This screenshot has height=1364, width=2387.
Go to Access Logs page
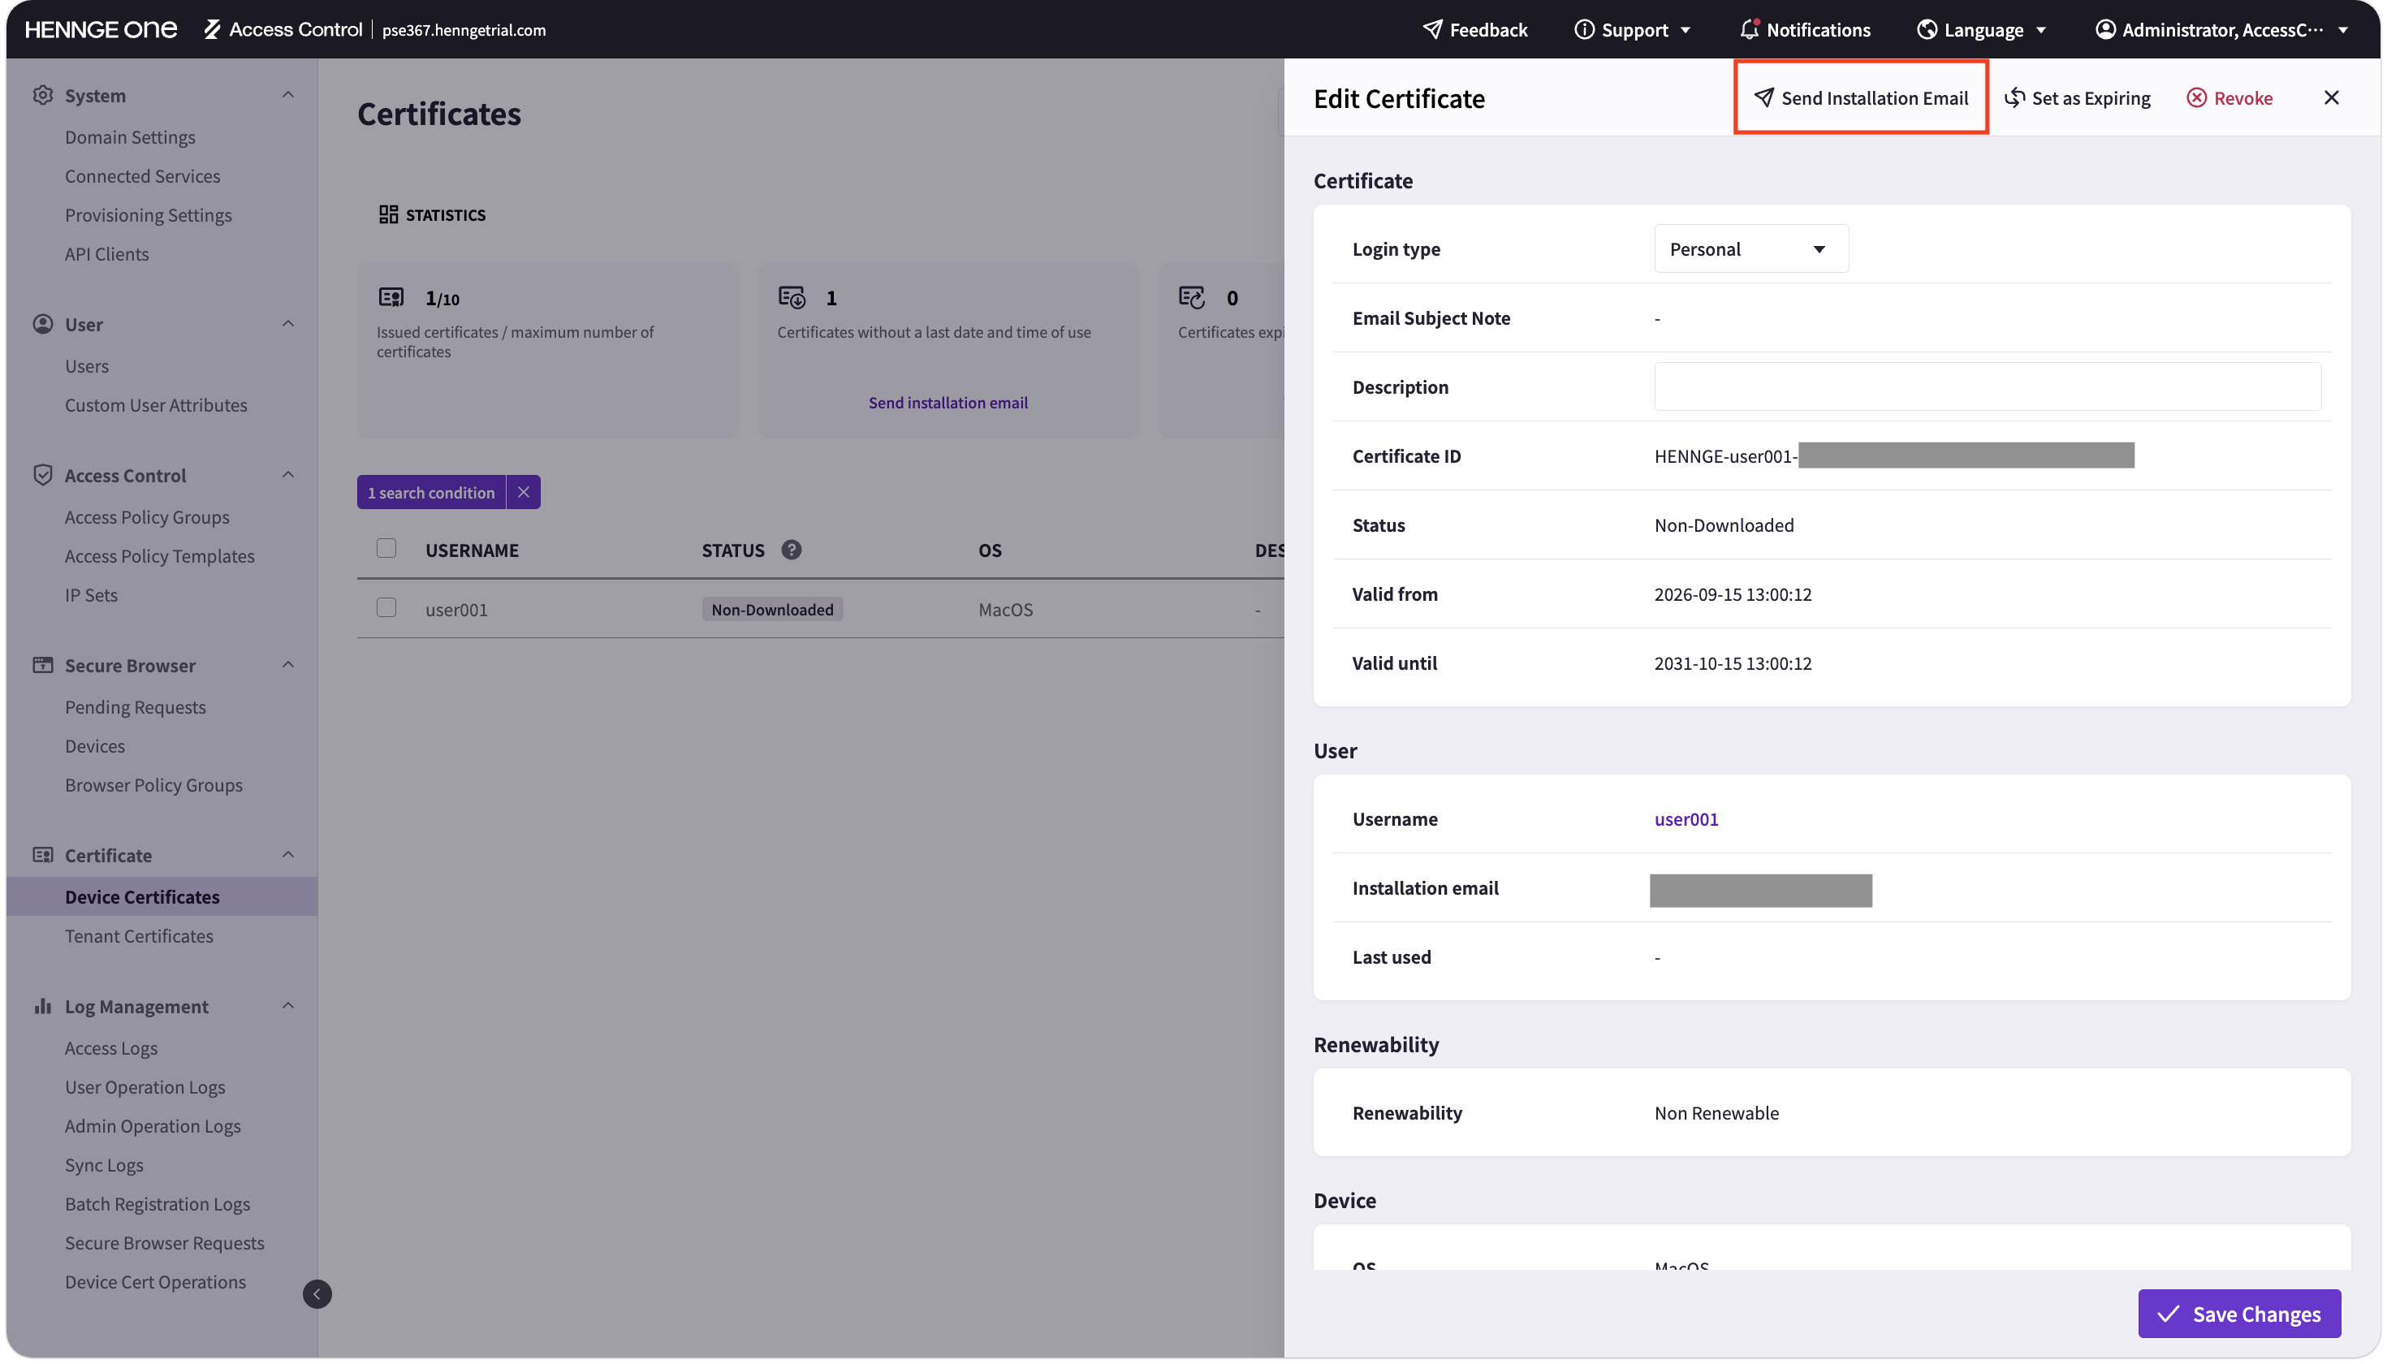pyautogui.click(x=110, y=1047)
